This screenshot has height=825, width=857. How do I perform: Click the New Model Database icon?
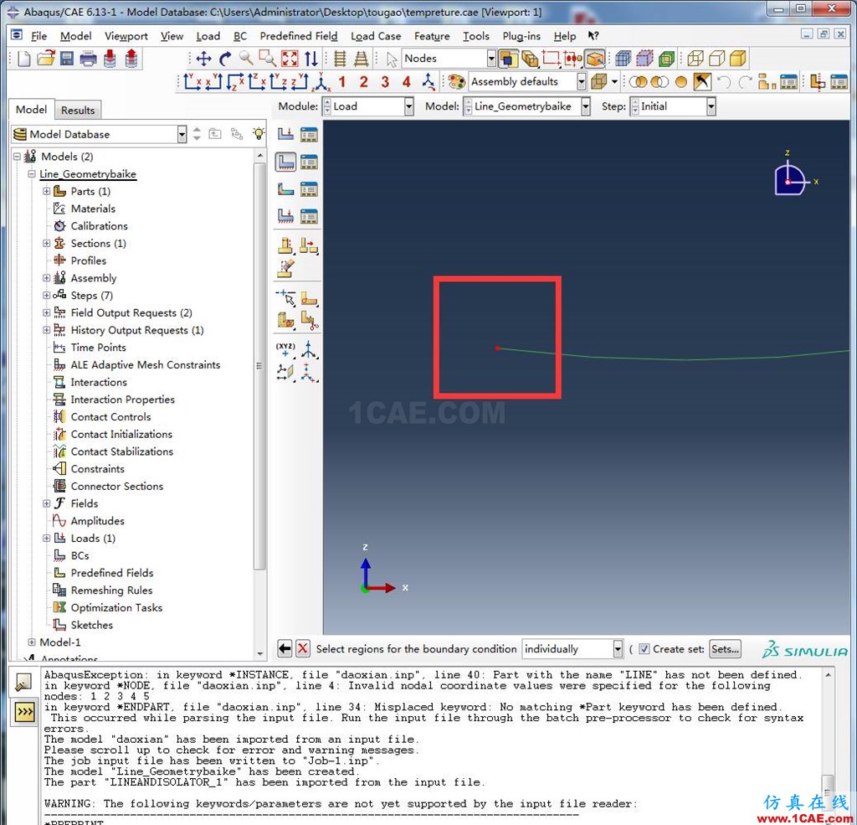click(x=23, y=58)
